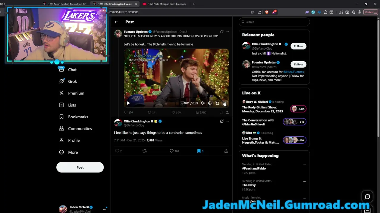Close the Ollie Chuddington II tab
Screen dimensions: 380x213
[x=136, y=4]
